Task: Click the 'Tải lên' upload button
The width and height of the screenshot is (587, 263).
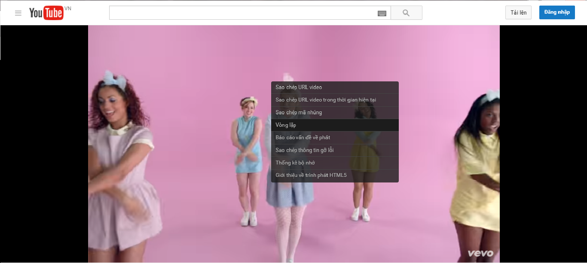Action: click(x=518, y=12)
